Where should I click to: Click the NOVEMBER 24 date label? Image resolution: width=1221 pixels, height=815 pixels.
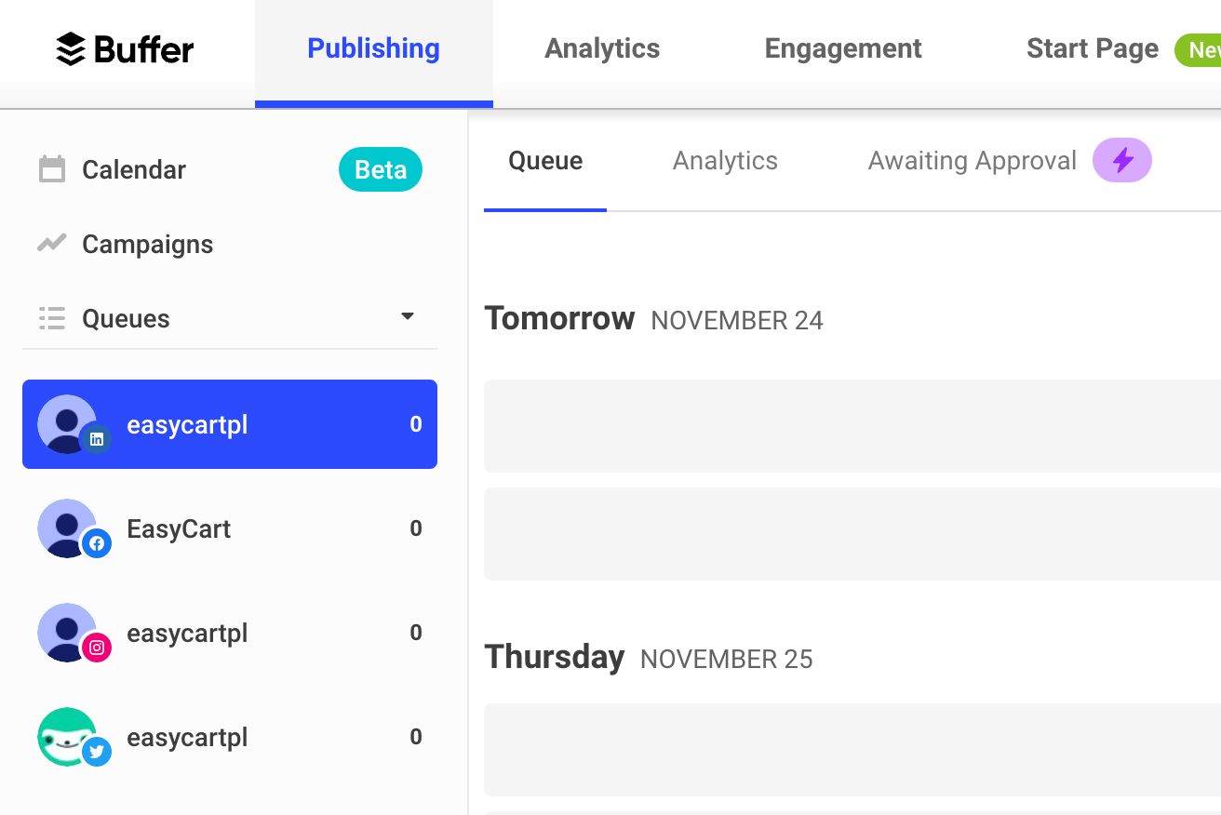coord(737,321)
